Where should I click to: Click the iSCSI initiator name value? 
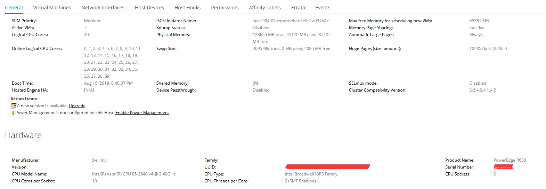pyautogui.click(x=291, y=21)
